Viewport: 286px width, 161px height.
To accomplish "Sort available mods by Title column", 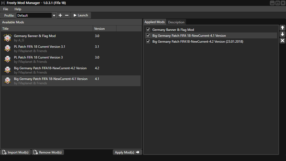I will [x=47, y=29].
